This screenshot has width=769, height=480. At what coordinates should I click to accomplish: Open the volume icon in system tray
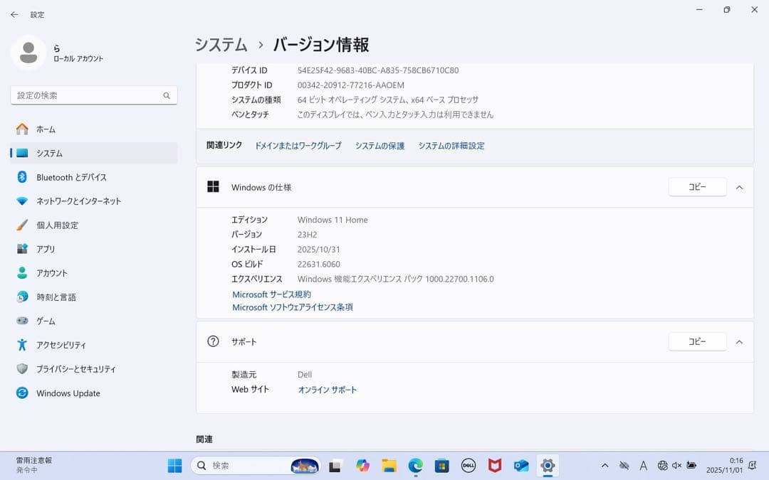[x=676, y=466]
